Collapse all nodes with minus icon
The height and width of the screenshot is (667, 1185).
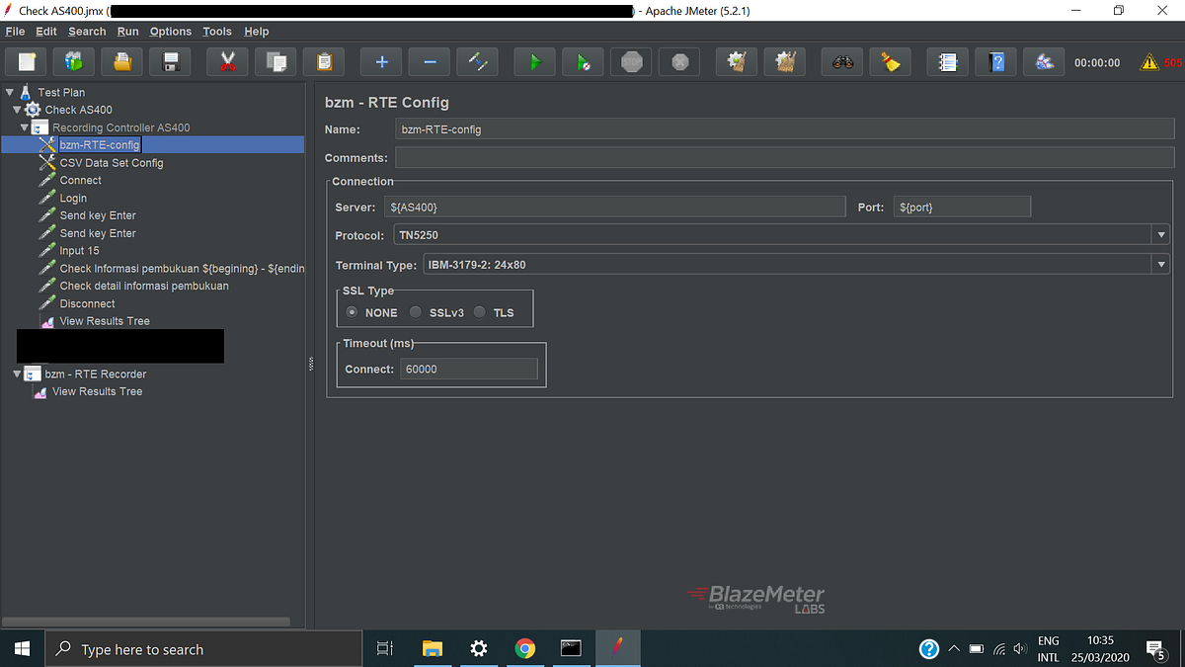430,62
